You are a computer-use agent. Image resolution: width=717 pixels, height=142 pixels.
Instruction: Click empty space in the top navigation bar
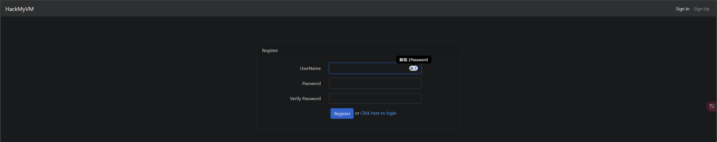pyautogui.click(x=336, y=9)
